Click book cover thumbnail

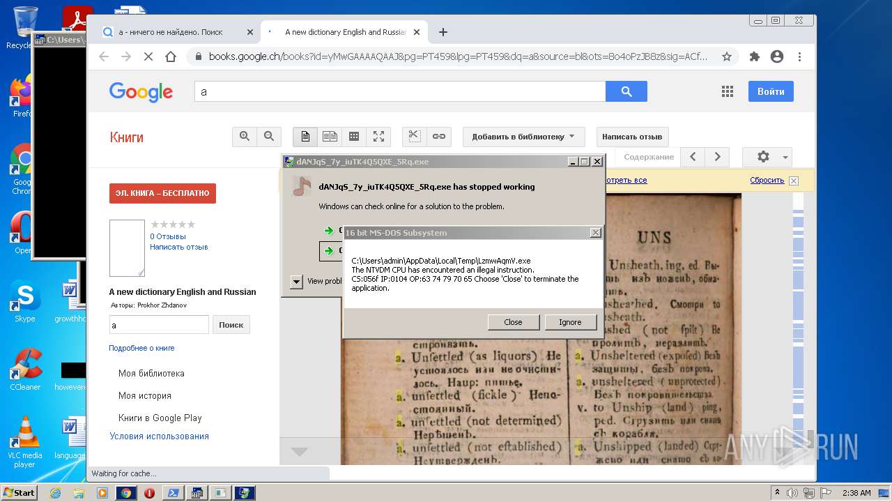[x=127, y=248]
